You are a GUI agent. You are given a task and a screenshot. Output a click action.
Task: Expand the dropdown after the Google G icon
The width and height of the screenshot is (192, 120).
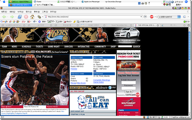(x=188, y=17)
